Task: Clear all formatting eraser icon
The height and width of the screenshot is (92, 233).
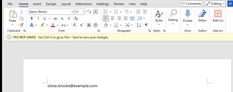Action: pyautogui.click(x=76, y=18)
